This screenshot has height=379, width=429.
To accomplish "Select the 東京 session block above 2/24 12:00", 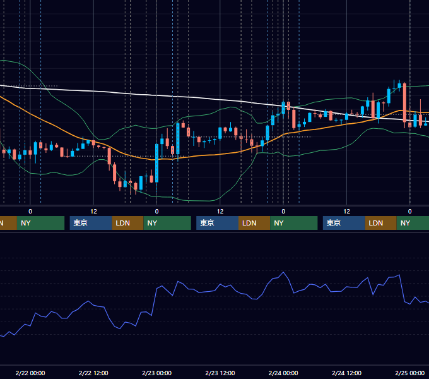I will click(x=344, y=223).
